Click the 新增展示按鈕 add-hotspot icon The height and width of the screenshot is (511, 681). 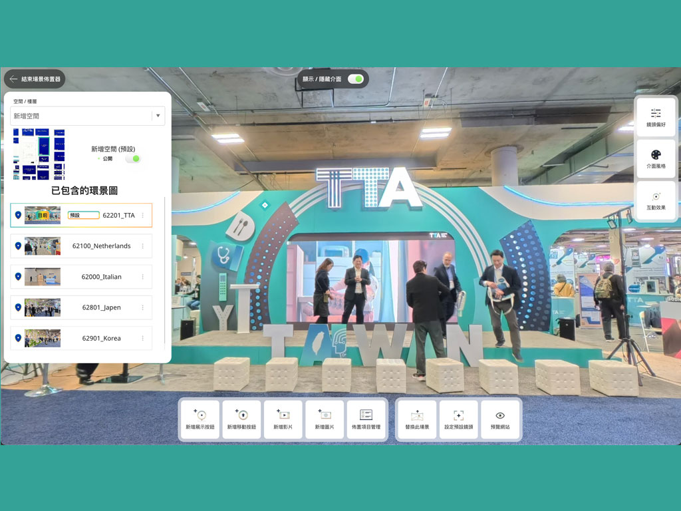click(200, 415)
